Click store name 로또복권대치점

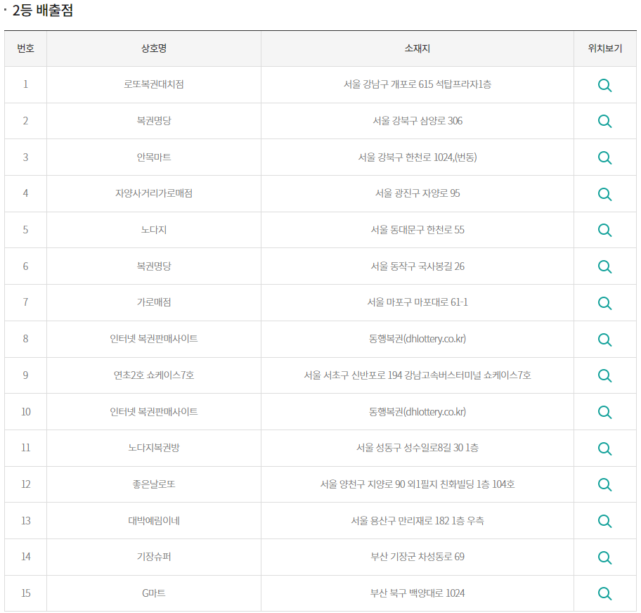click(154, 84)
